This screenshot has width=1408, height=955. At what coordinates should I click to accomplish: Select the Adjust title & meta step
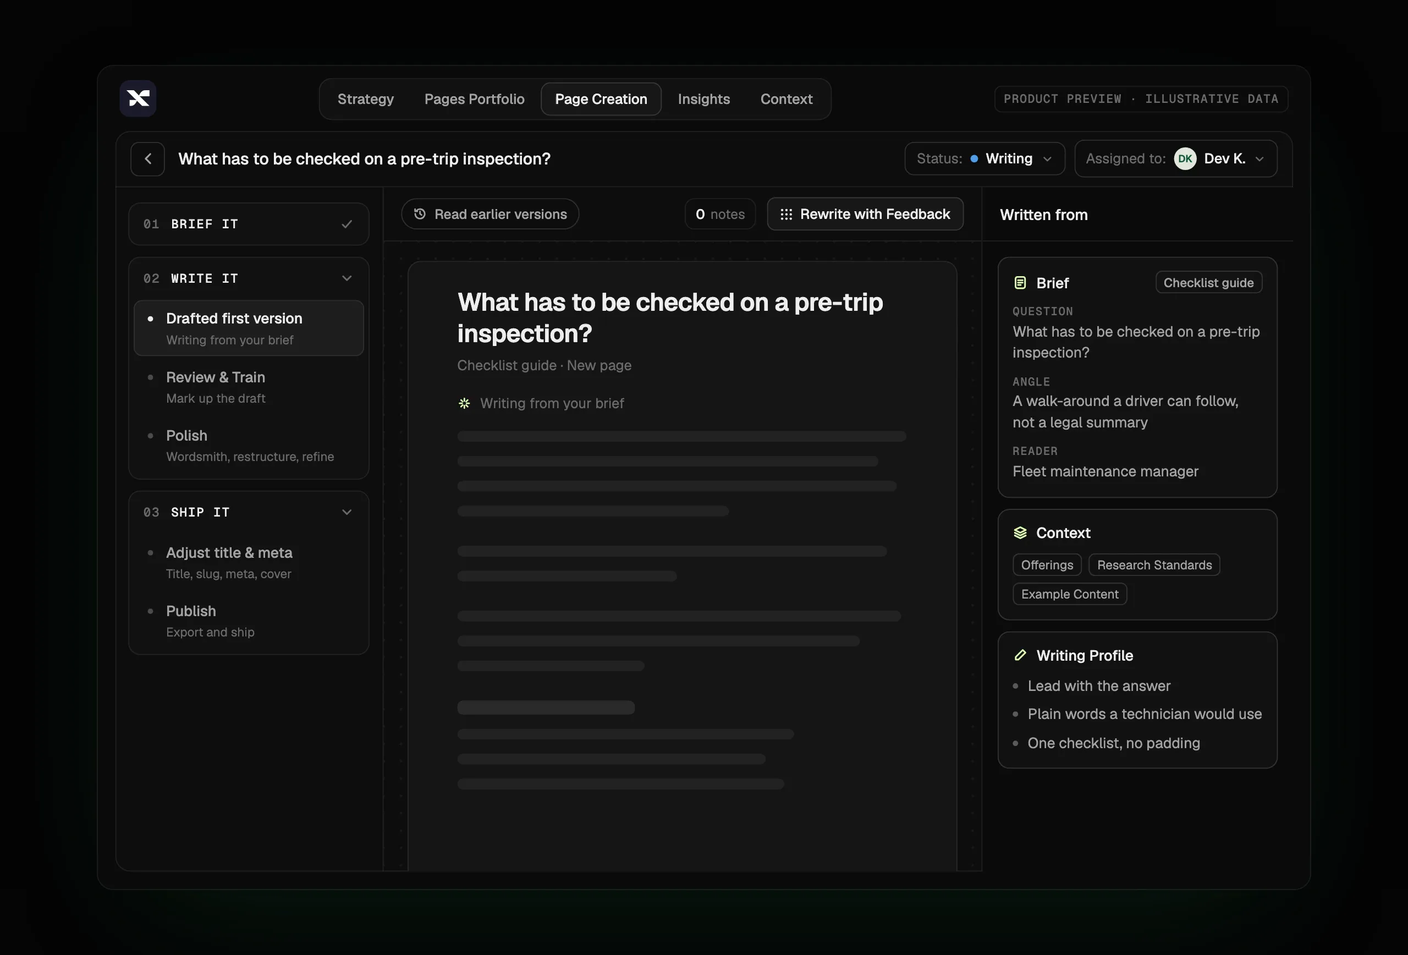[249, 563]
